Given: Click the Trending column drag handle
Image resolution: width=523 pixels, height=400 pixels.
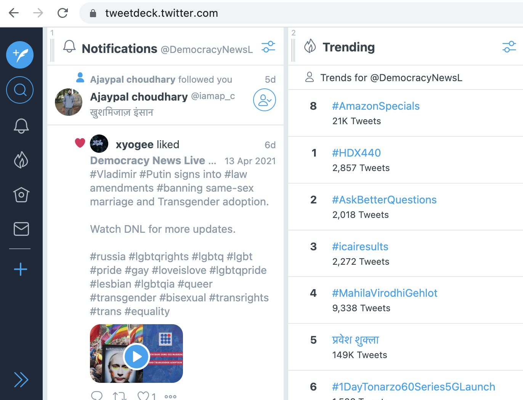Looking at the screenshot, I should coord(293,50).
